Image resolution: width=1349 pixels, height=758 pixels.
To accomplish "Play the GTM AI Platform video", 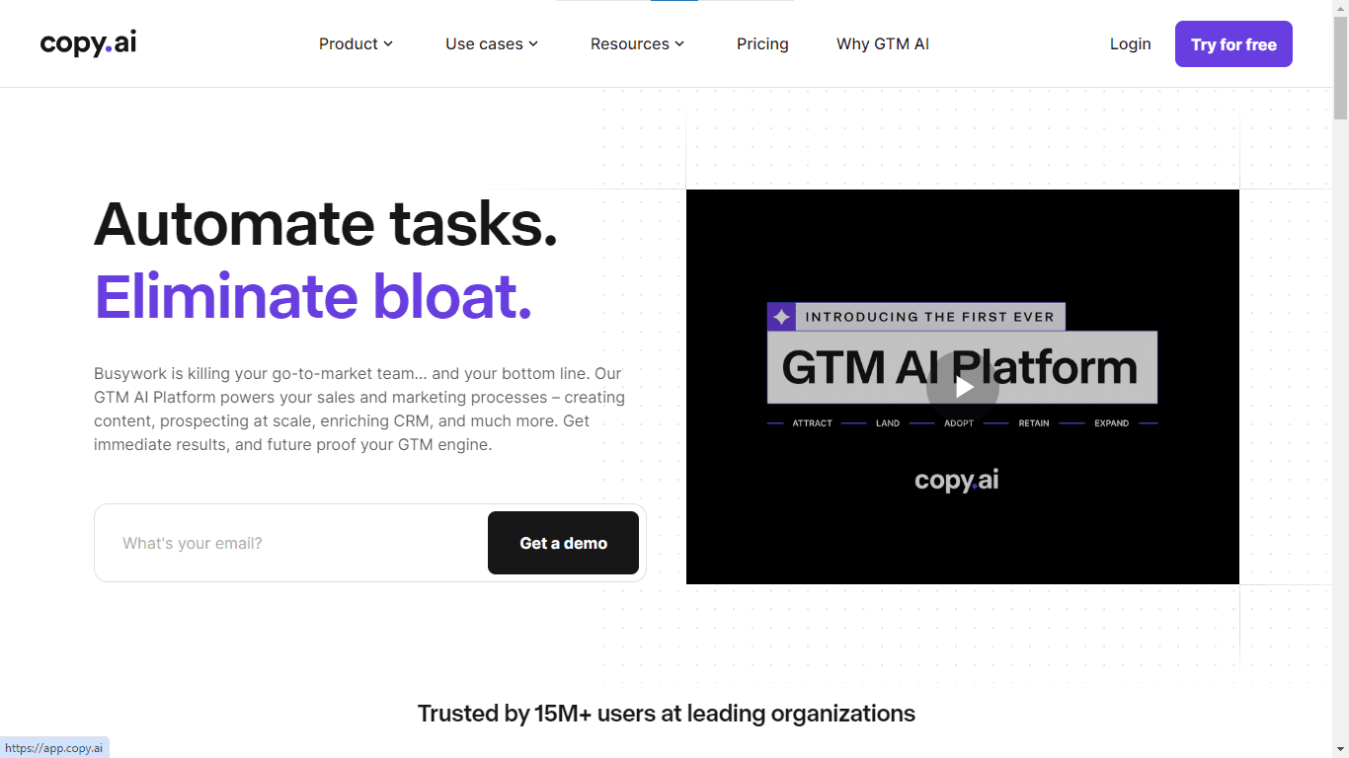I will (x=962, y=387).
